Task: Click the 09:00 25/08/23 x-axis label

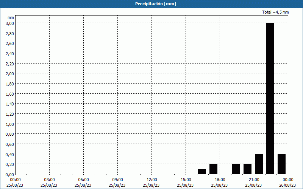Action: click(x=117, y=183)
